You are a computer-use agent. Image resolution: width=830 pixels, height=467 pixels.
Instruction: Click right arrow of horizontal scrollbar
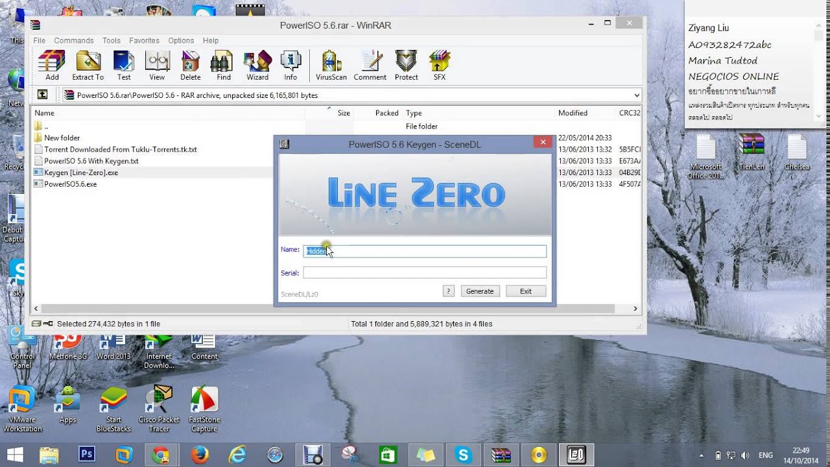(635, 309)
